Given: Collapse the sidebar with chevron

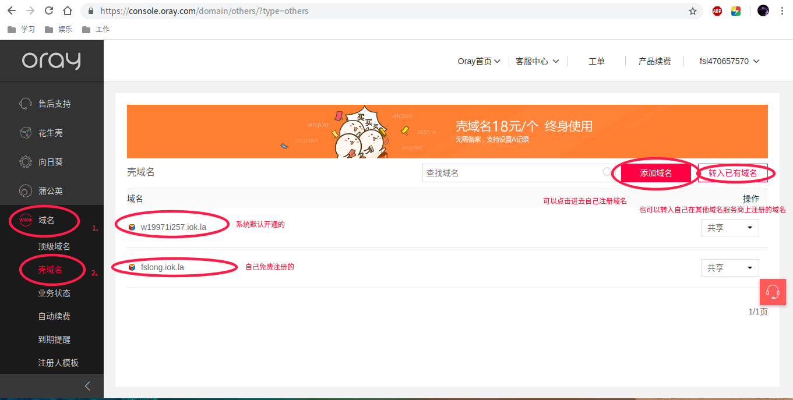Looking at the screenshot, I should (x=87, y=385).
